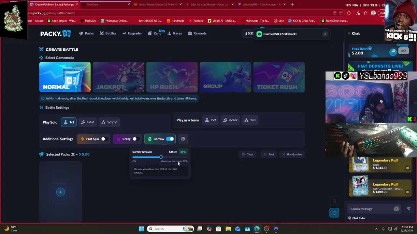The height and width of the screenshot is (234, 417).
Task: Choose the HP Rush gamemode card
Action: pos(172,77)
